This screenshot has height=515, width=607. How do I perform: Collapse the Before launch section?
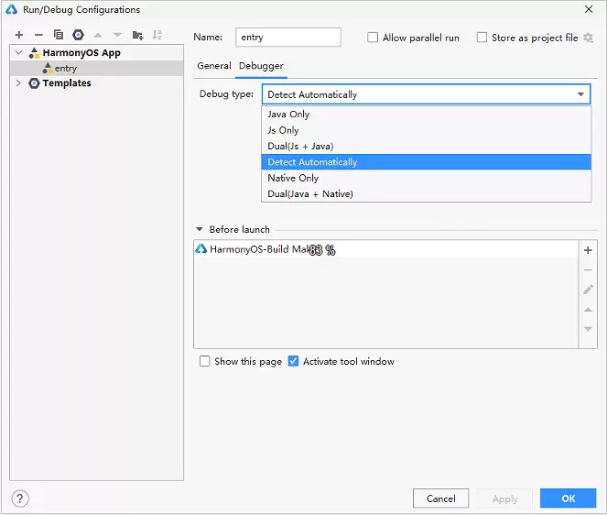click(200, 230)
